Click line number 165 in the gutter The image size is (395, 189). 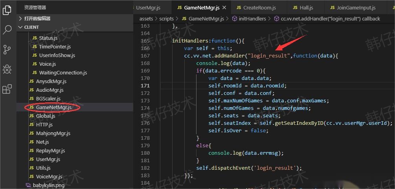click(x=145, y=41)
